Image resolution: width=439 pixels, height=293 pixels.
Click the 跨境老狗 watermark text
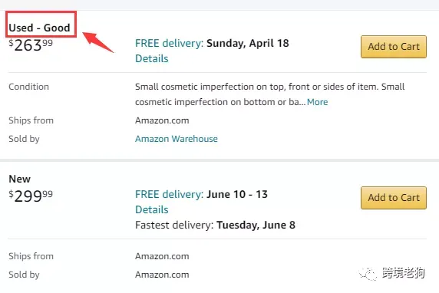coord(404,273)
